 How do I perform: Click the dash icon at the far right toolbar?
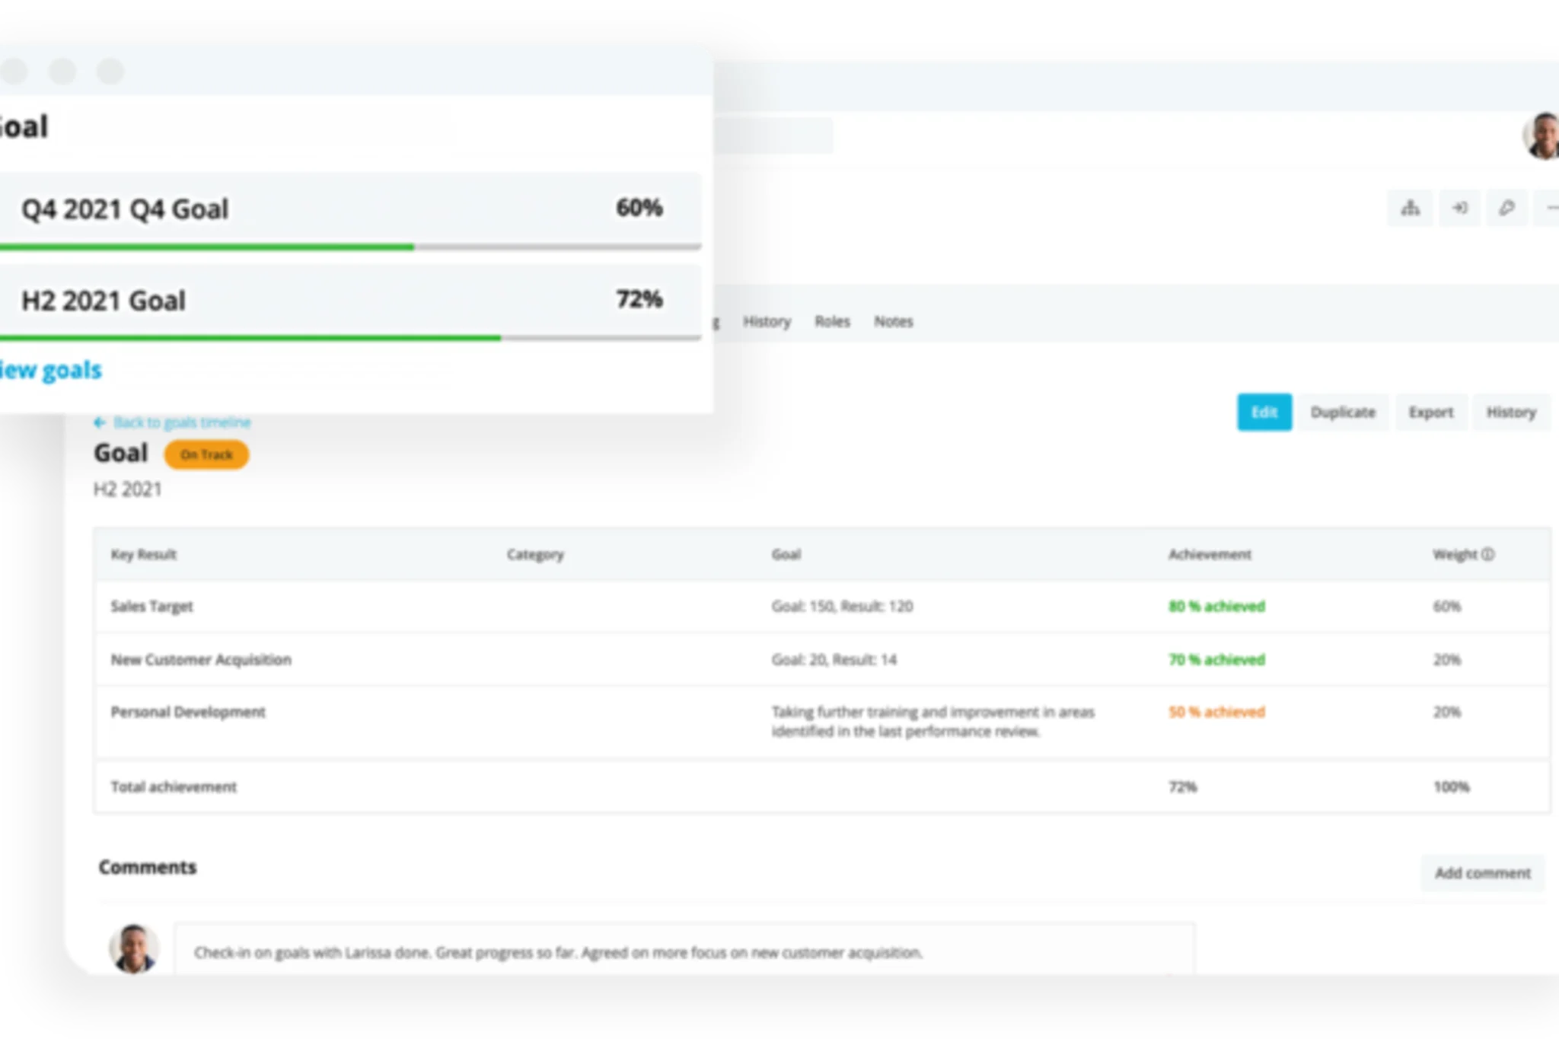pos(1551,208)
